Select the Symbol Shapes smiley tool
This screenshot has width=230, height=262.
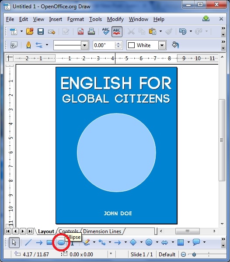click(x=149, y=242)
